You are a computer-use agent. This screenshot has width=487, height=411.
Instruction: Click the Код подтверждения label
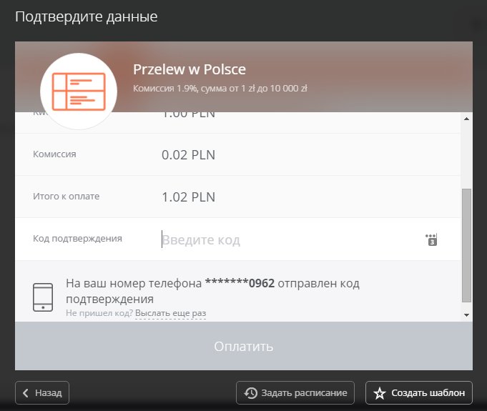click(x=77, y=239)
